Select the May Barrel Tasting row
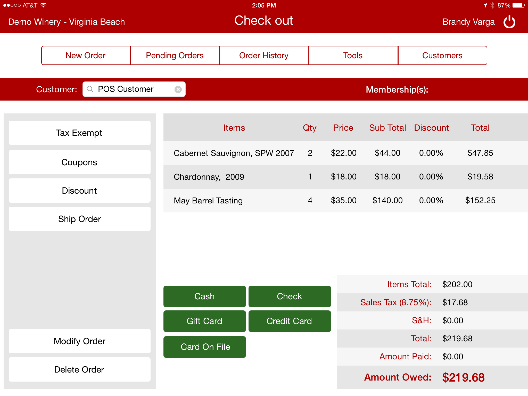The height and width of the screenshot is (396, 528). point(335,200)
